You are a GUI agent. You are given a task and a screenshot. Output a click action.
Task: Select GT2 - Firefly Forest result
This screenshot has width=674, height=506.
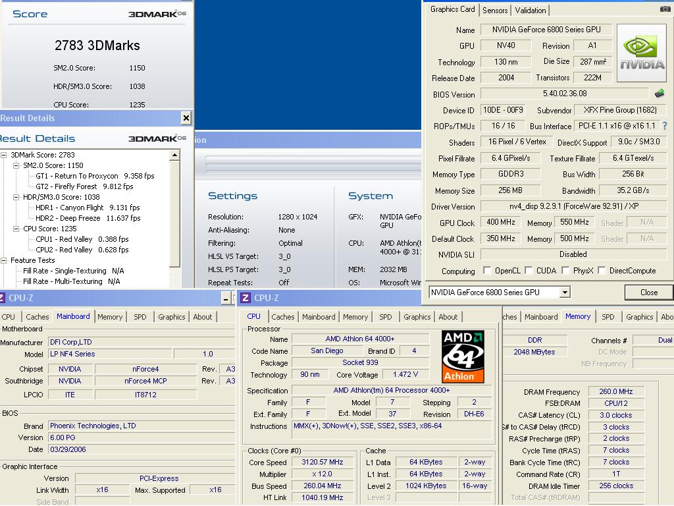pyautogui.click(x=85, y=186)
